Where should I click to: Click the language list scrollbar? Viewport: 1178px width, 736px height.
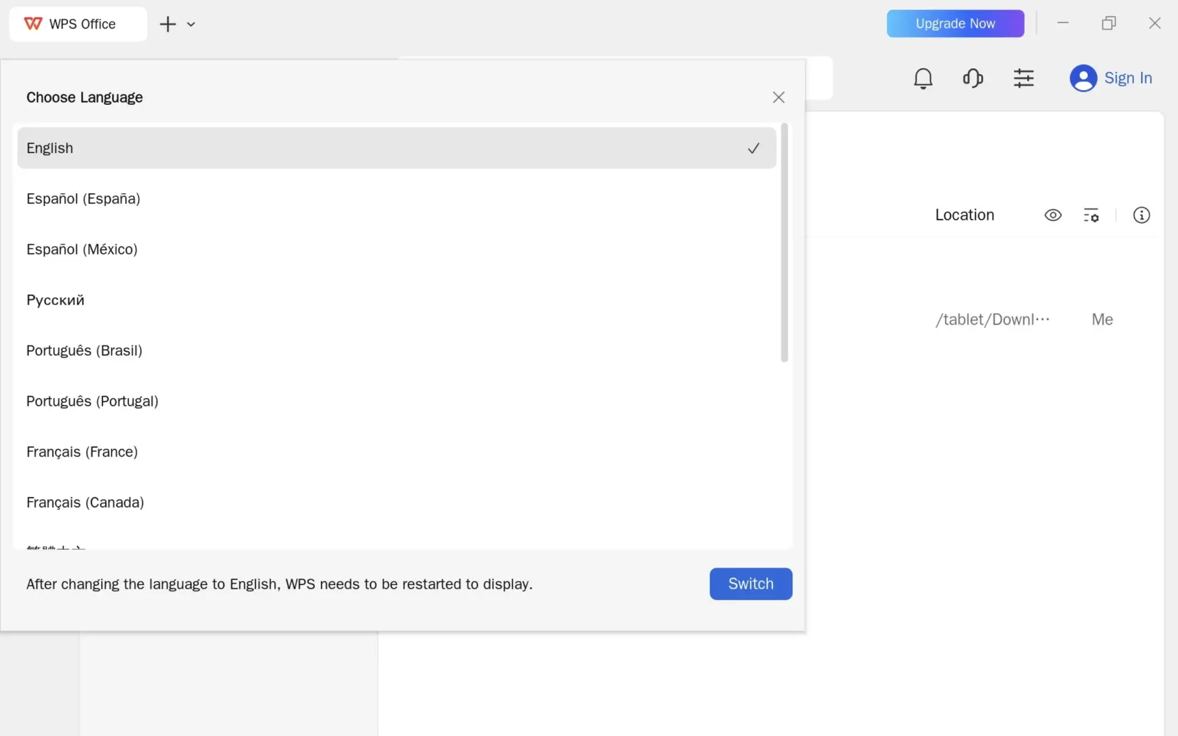784,243
